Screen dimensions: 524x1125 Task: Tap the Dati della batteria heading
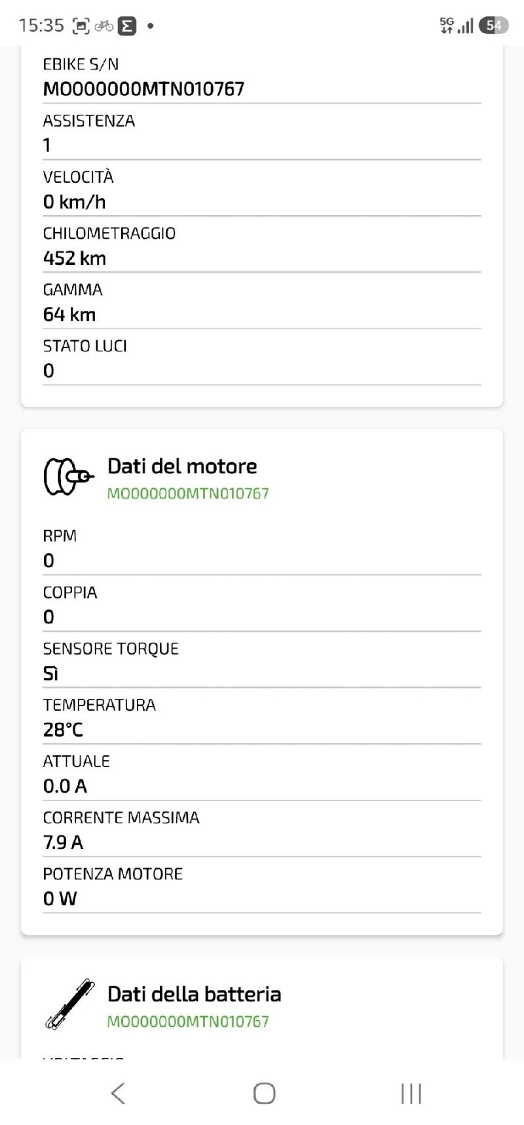[195, 994]
